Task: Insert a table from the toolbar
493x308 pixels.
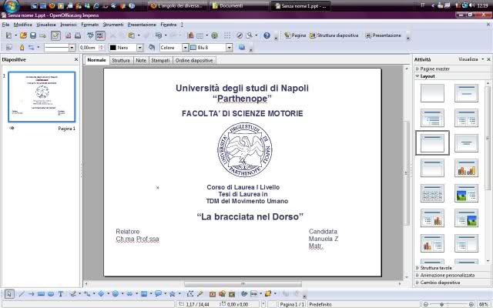Action: 200,35
